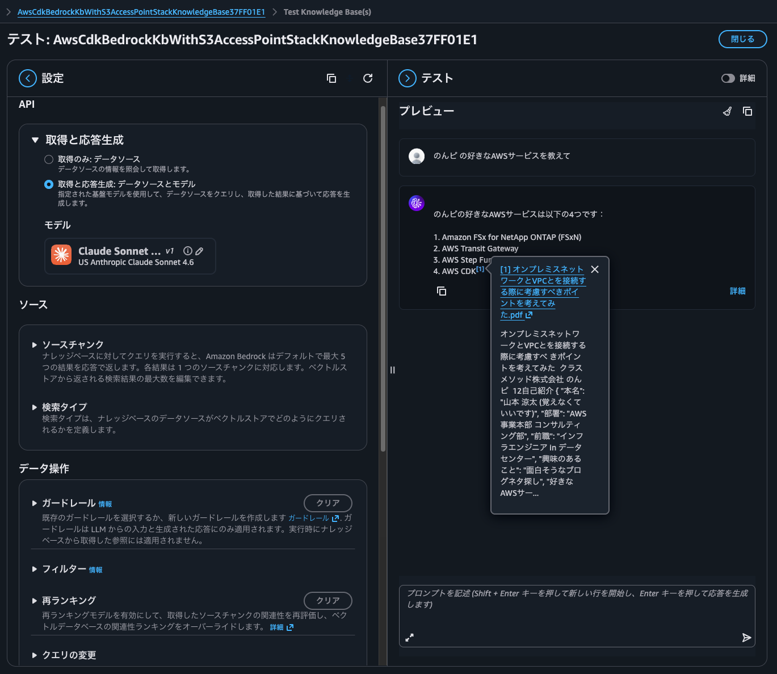This screenshot has height=674, width=777.
Task: Clear the guardrail using the クリア button
Action: [x=327, y=503]
